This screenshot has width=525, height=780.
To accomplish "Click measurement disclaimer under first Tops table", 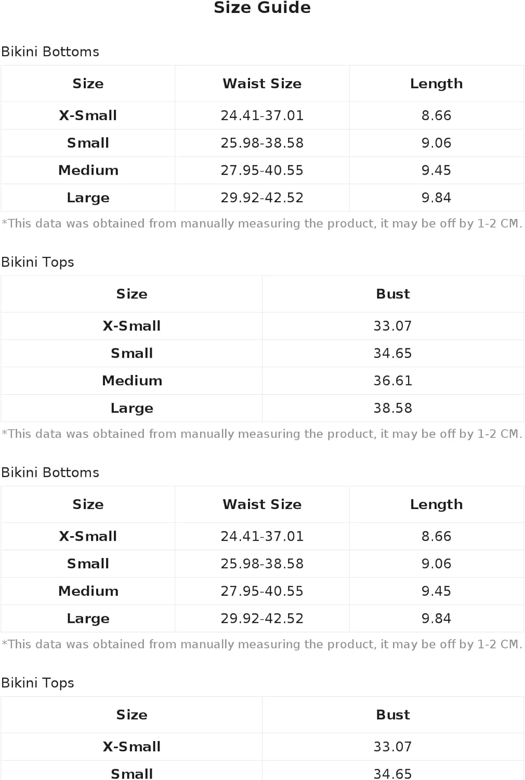I will click(262, 434).
